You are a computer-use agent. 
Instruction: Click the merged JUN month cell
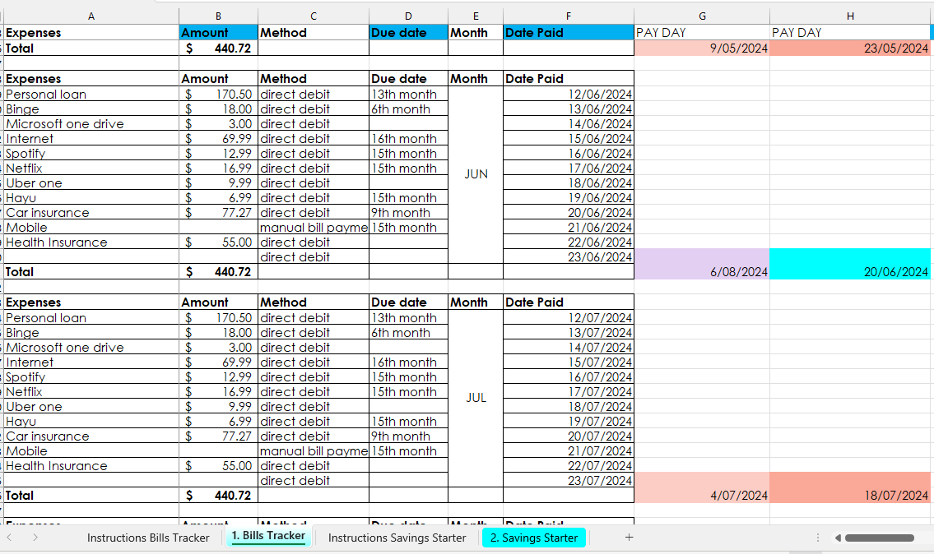pyautogui.click(x=476, y=175)
